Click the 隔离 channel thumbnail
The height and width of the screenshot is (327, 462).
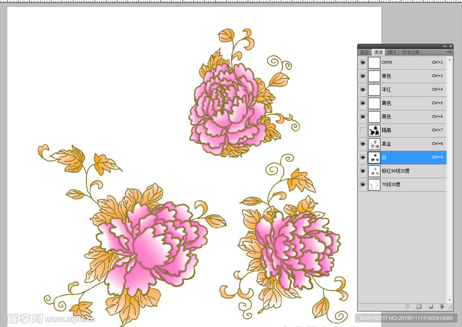pyautogui.click(x=374, y=131)
